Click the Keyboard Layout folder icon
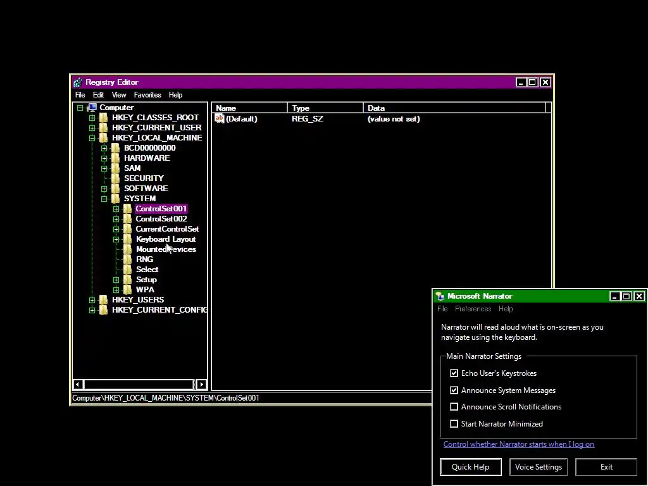This screenshot has height=486, width=648. (128, 239)
